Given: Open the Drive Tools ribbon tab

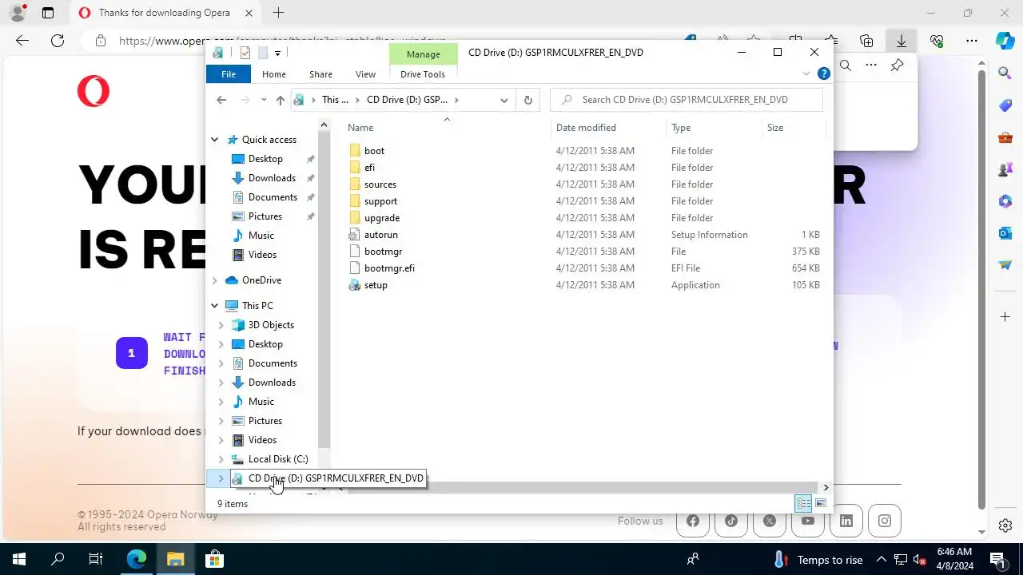Looking at the screenshot, I should (423, 74).
